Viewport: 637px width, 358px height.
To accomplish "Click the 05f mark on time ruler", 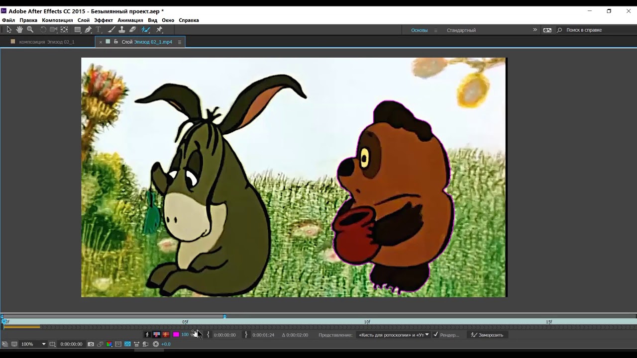I will click(x=185, y=322).
